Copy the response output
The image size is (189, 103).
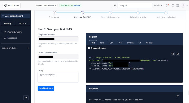(178, 96)
